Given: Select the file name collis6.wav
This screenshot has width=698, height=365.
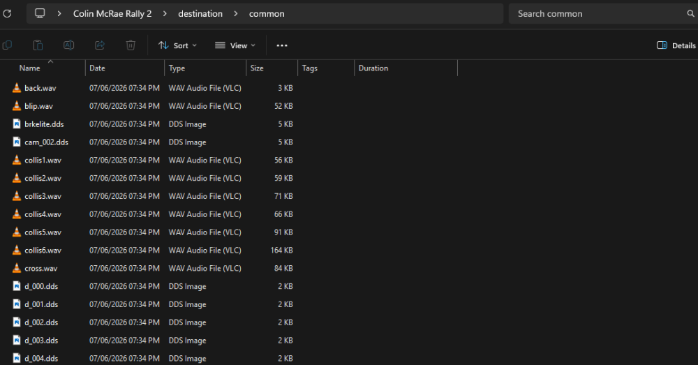Looking at the screenshot, I should tap(43, 250).
